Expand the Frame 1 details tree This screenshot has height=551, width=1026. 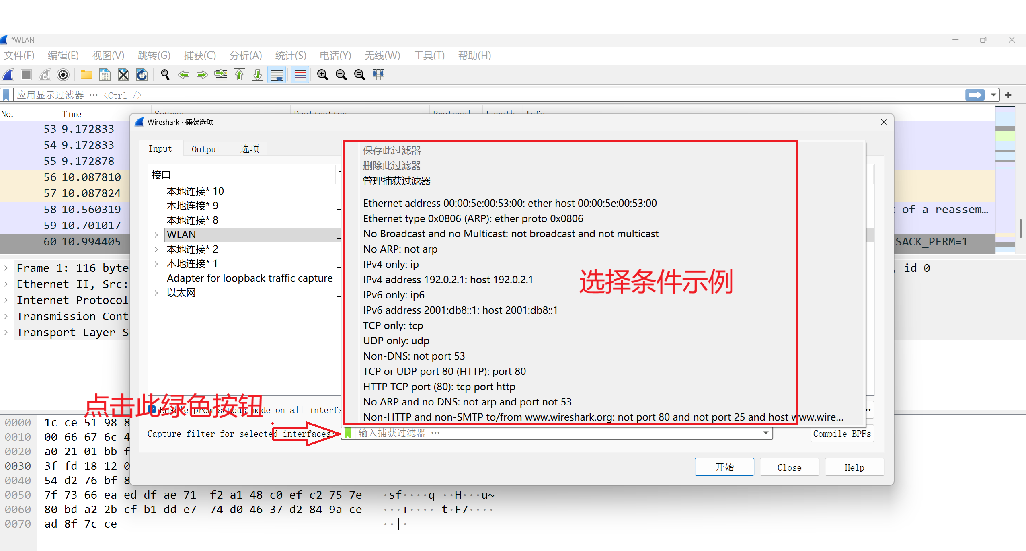pos(6,268)
